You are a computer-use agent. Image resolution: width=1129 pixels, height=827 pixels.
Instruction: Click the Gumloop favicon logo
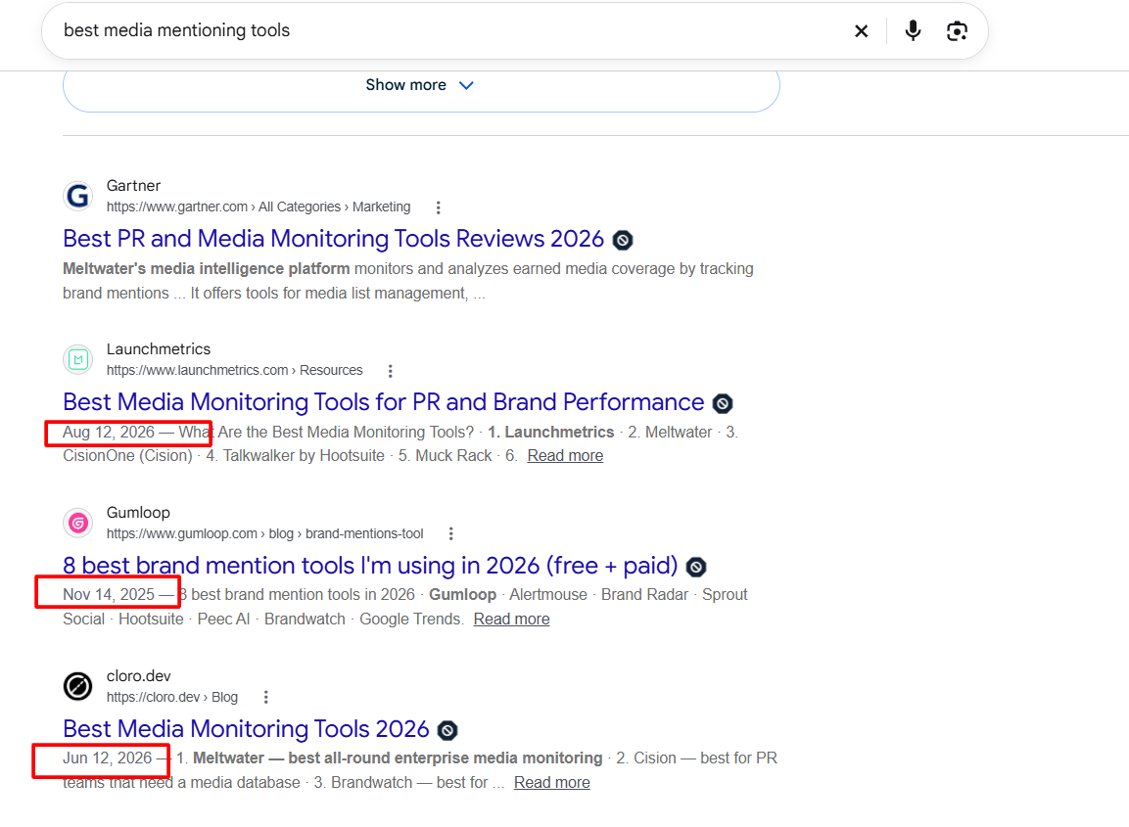pos(77,523)
